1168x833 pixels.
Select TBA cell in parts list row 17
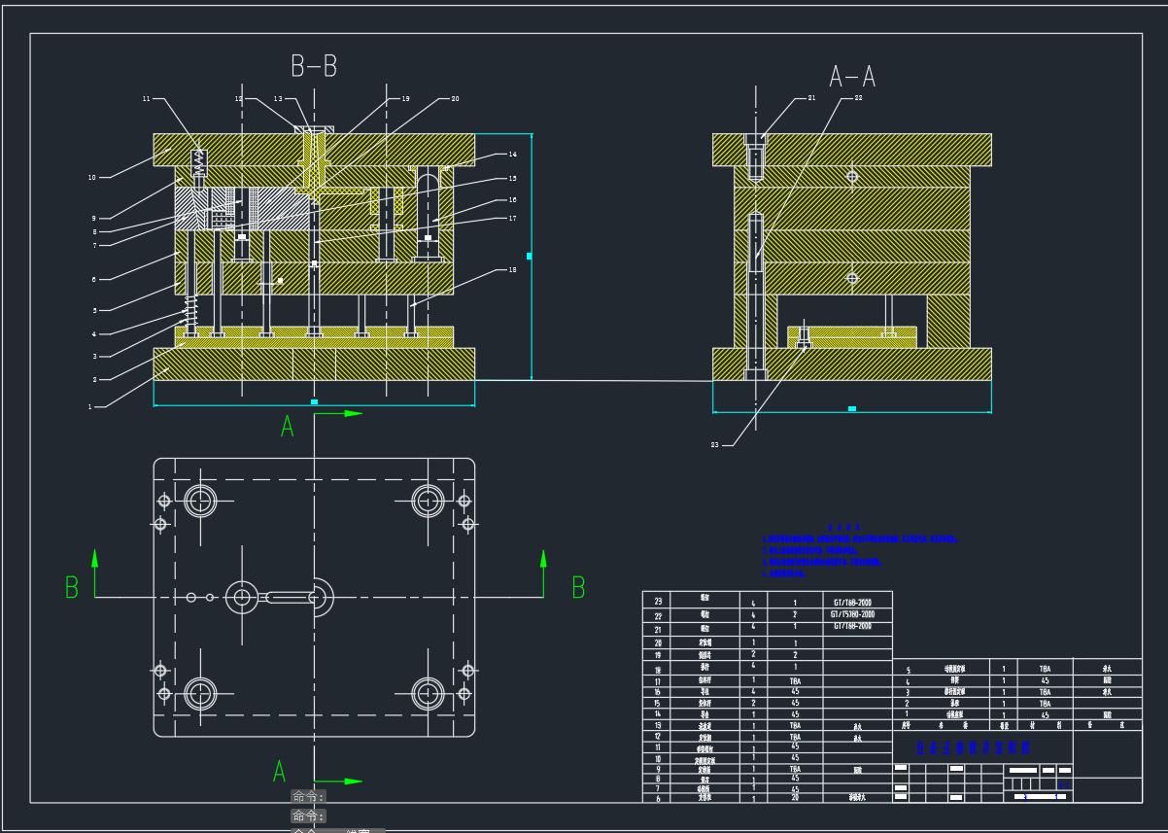(x=795, y=681)
